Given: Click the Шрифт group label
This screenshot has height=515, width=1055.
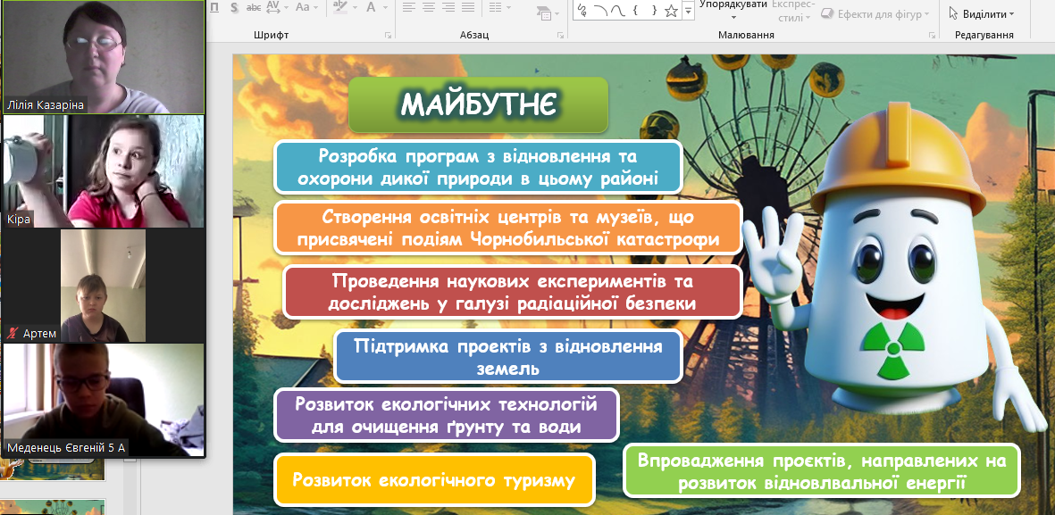Looking at the screenshot, I should tap(272, 35).
